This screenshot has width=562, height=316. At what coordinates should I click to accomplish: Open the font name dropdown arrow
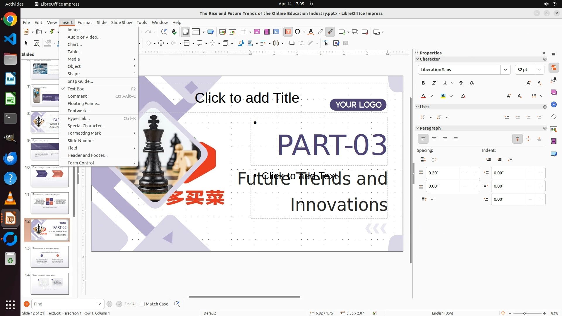click(x=505, y=70)
